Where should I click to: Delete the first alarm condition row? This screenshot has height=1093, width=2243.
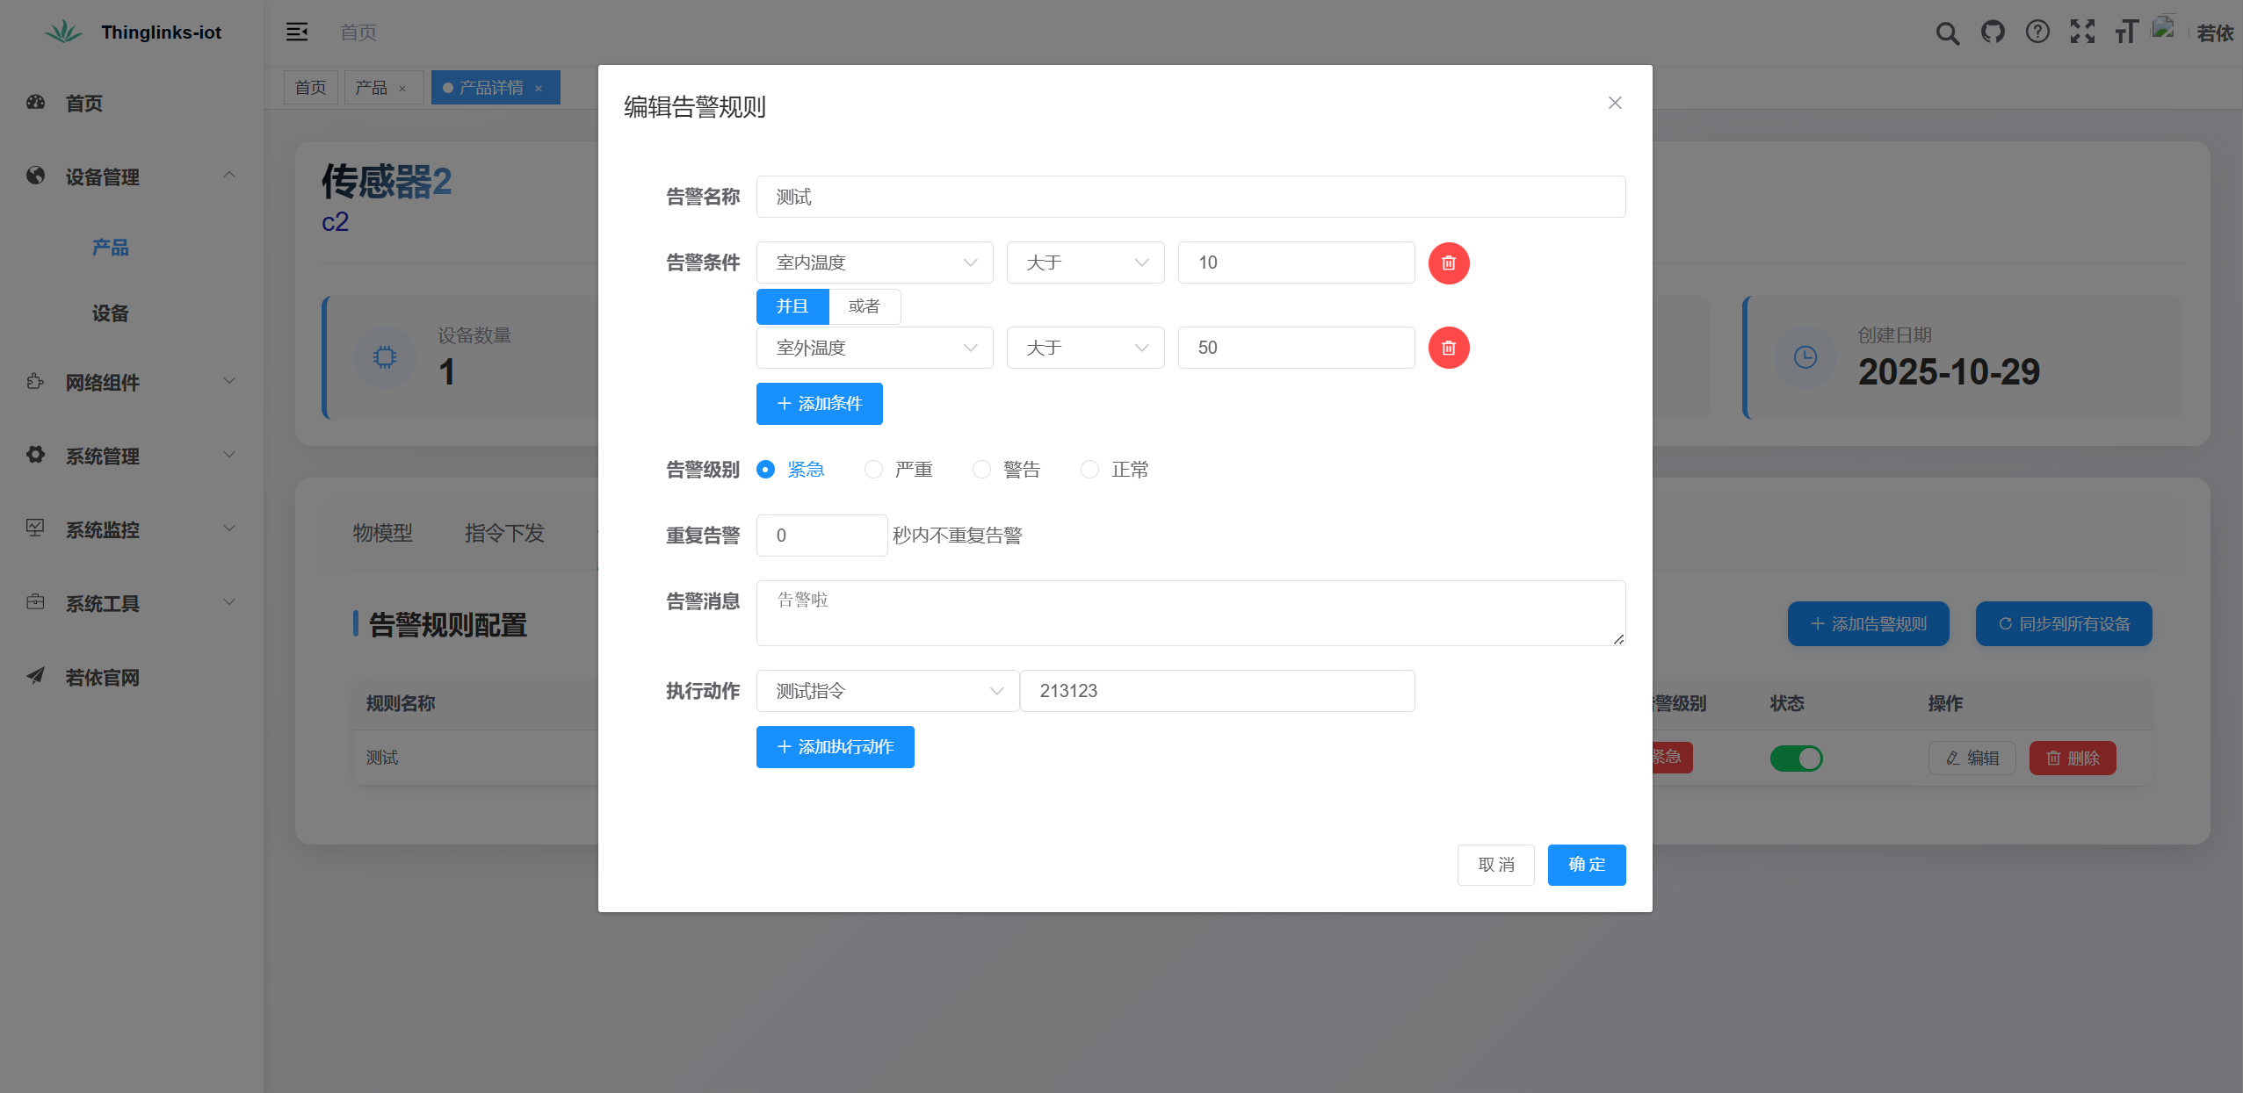click(x=1447, y=262)
